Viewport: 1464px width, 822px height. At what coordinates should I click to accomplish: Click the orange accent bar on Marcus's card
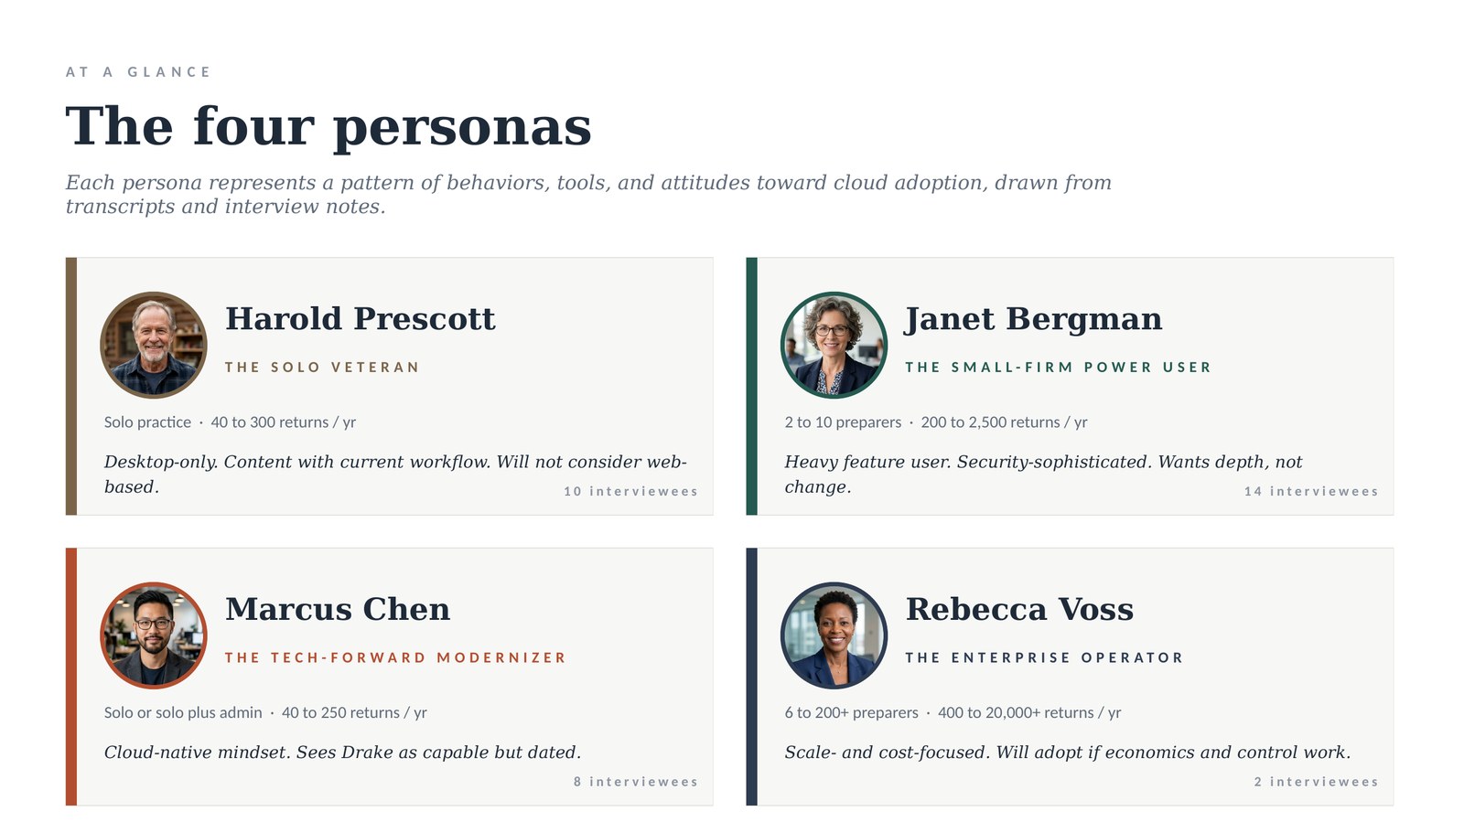click(71, 677)
